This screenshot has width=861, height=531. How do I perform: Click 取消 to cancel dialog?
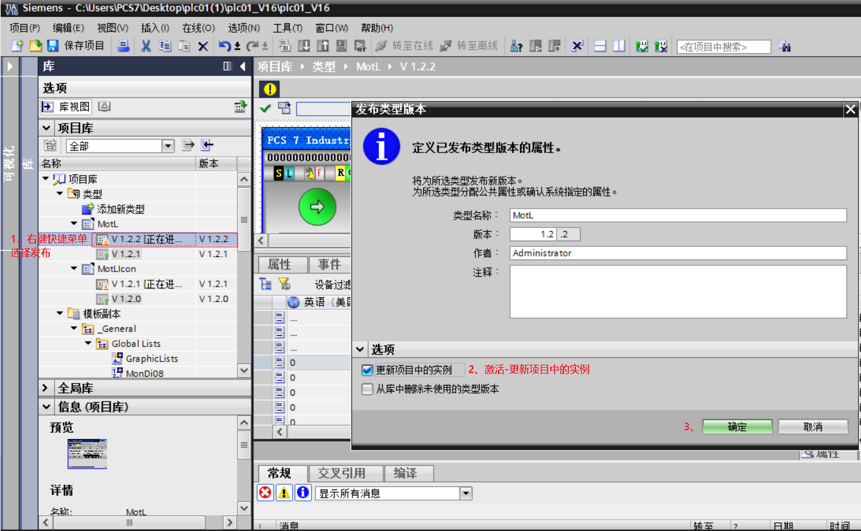(813, 426)
